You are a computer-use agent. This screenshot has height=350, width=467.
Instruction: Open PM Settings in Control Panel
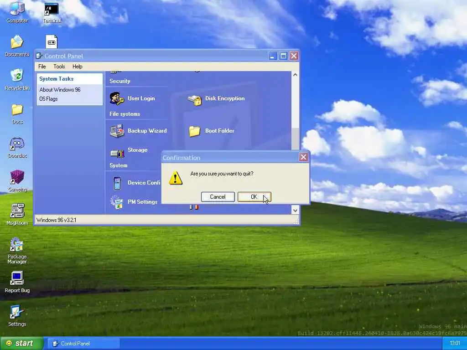point(134,202)
